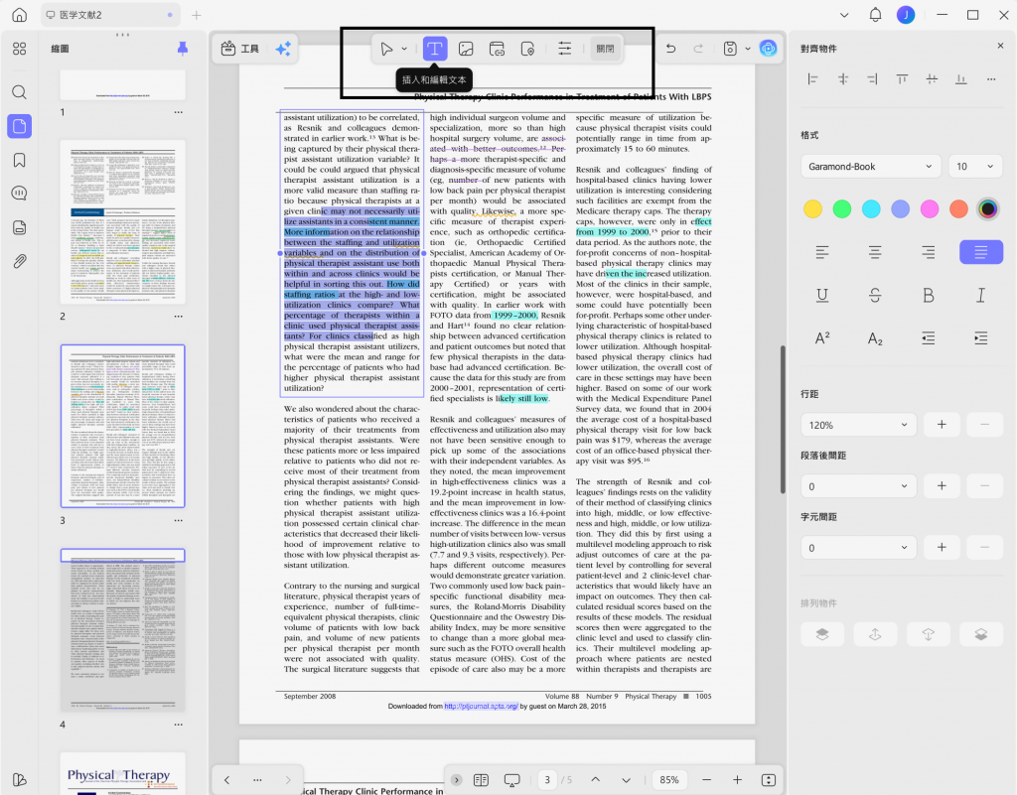The image size is (1017, 795).
Task: Activate insert and edit text tool
Action: tap(435, 49)
